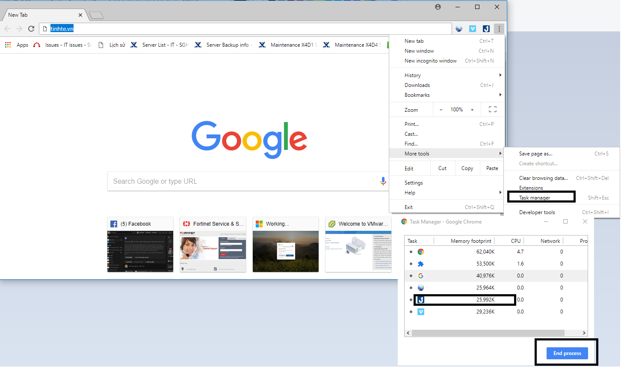Click the voice search microphone icon
The width and height of the screenshot is (621, 370).
tap(383, 181)
